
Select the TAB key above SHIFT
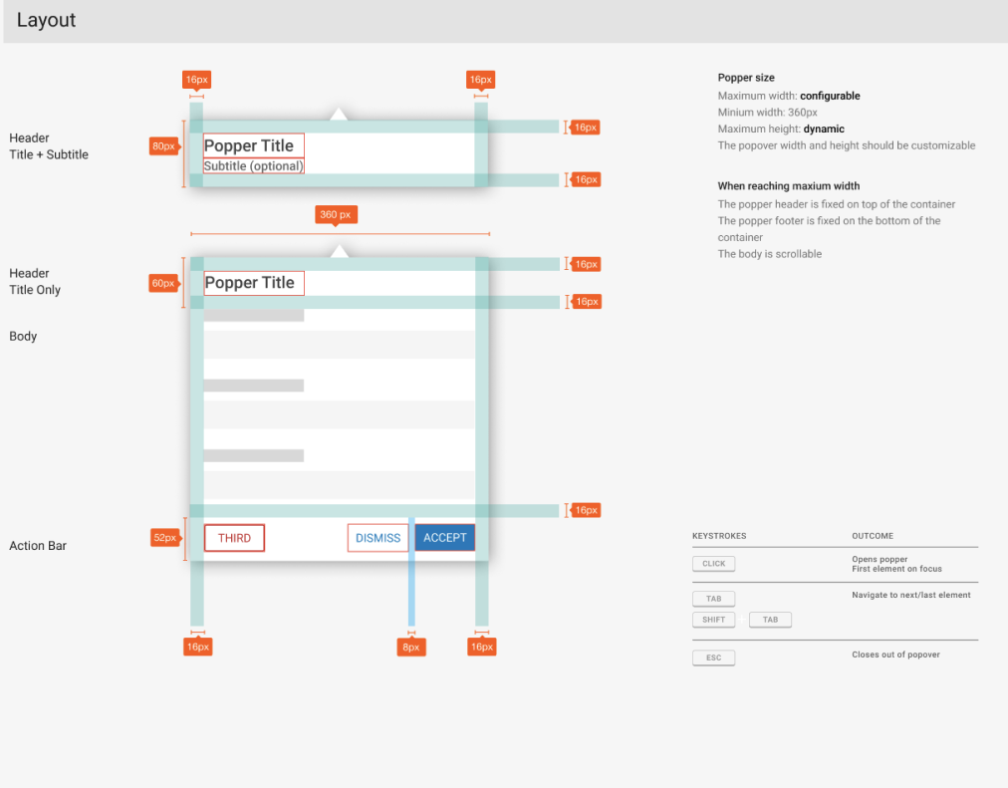point(713,599)
